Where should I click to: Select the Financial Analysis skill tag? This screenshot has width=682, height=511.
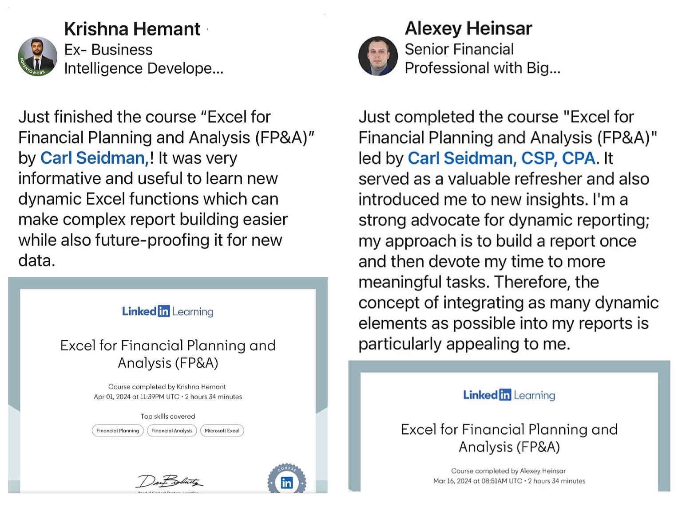(x=172, y=431)
